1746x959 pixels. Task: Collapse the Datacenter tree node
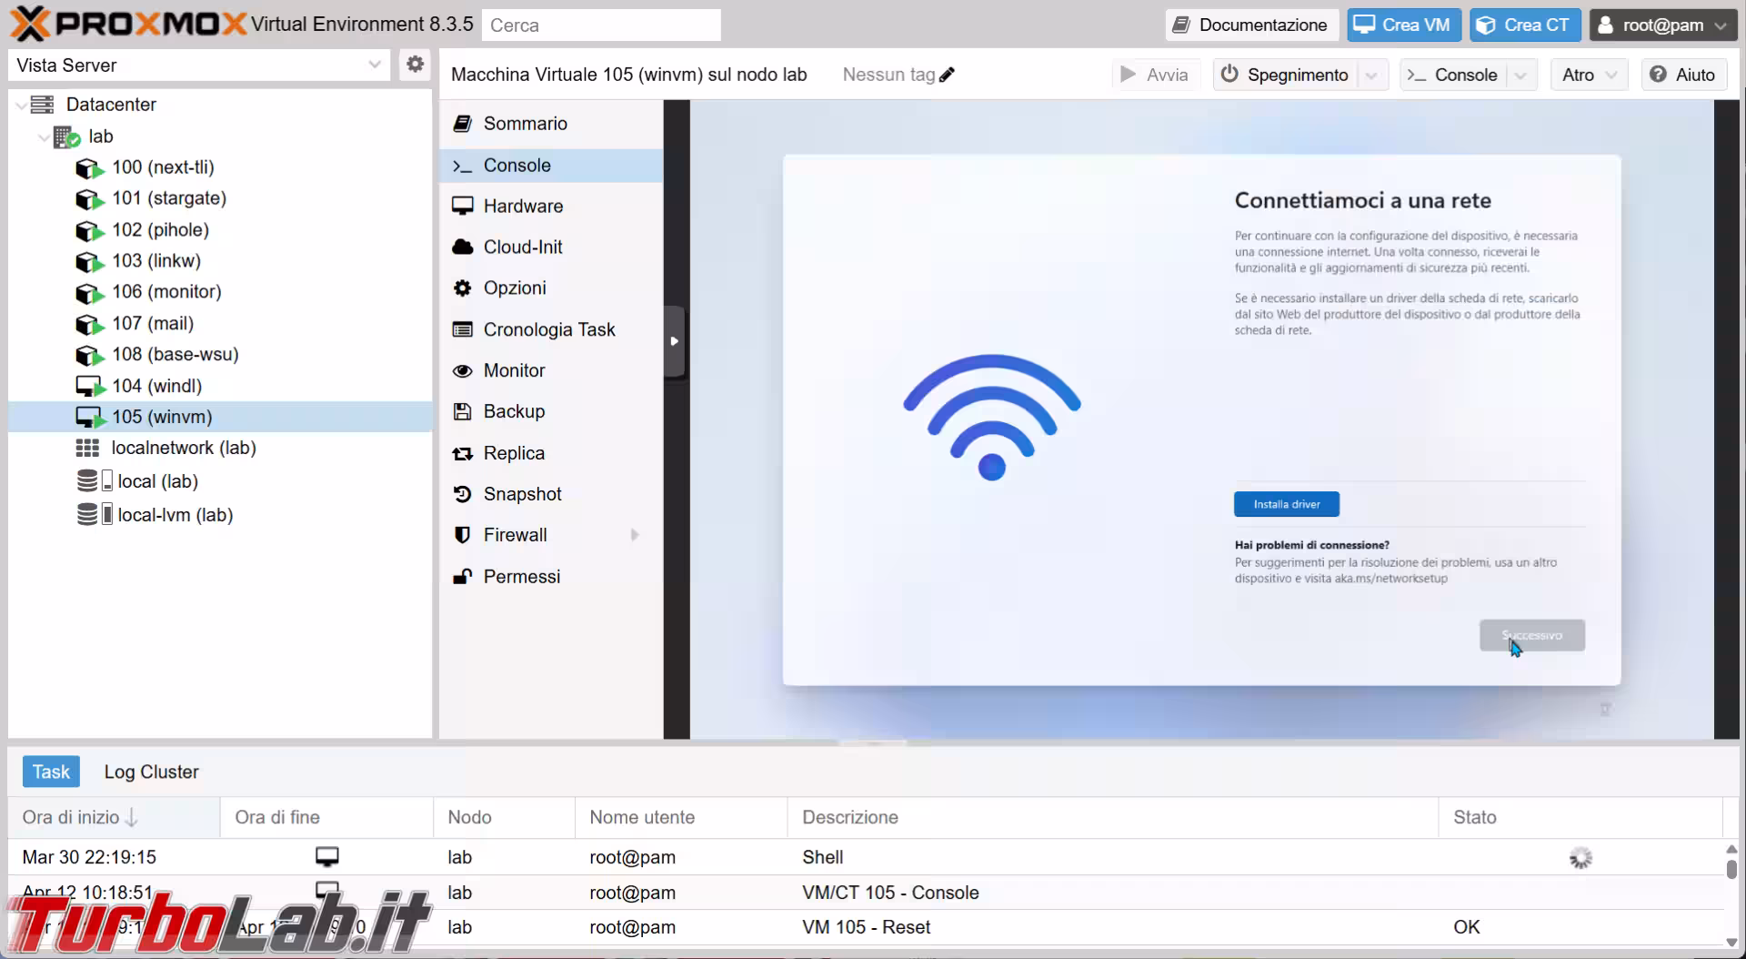[21, 106]
